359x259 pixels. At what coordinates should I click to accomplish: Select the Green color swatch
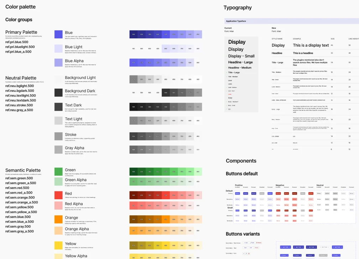pos(58,171)
